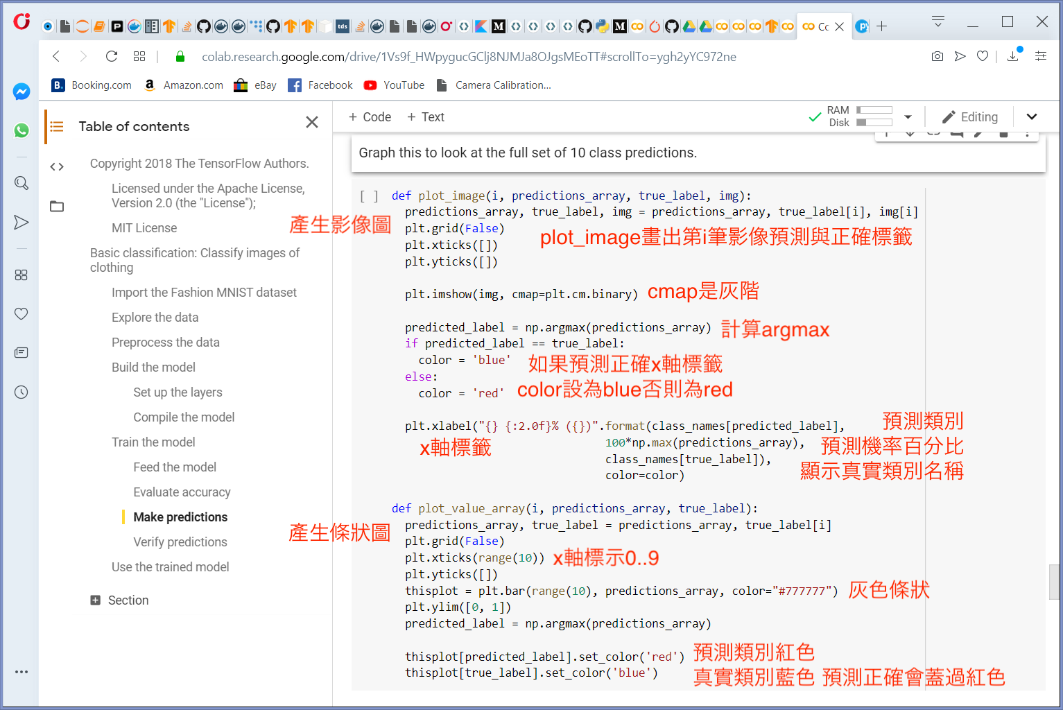Open Colab code snippets panel
Image resolution: width=1063 pixels, height=710 pixels.
[57, 166]
